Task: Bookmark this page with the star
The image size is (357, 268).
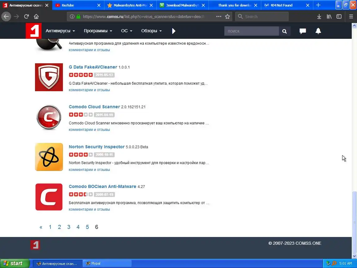Action: [x=227, y=16]
